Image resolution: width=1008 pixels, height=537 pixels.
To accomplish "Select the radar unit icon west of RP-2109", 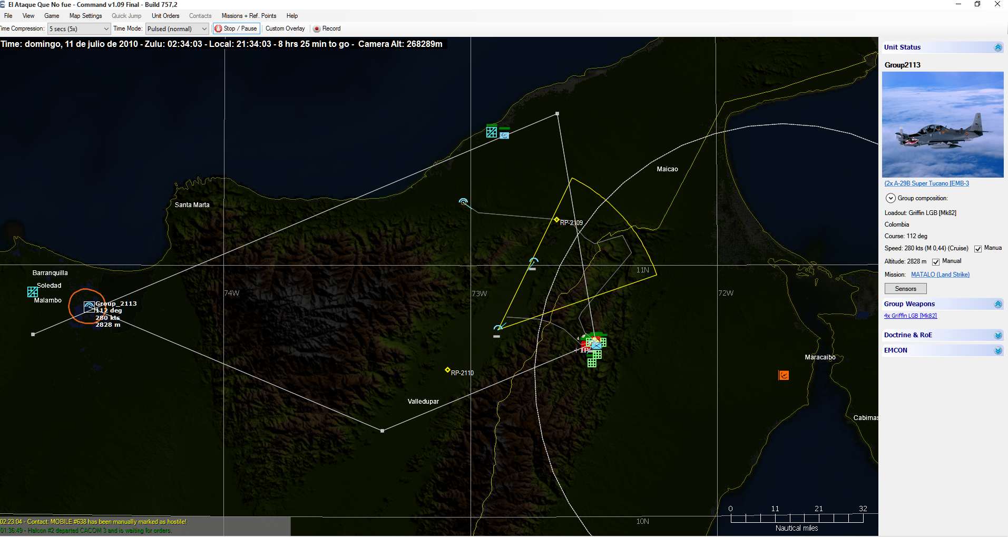I will 463,202.
